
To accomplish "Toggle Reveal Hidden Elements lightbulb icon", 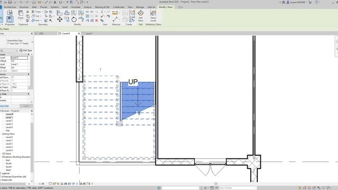I will (77, 184).
